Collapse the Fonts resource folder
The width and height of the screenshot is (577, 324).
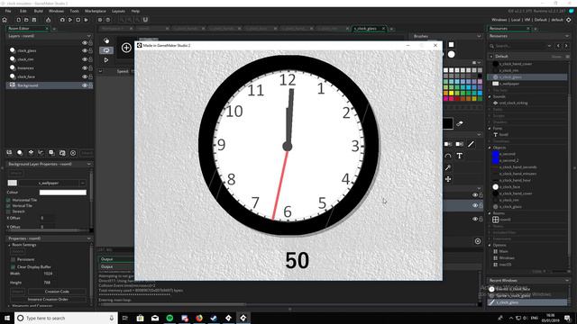click(x=490, y=129)
